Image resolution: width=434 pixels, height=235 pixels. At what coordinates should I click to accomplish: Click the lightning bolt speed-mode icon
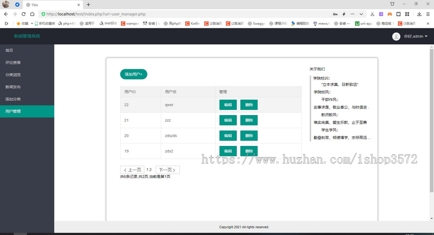(x=344, y=14)
